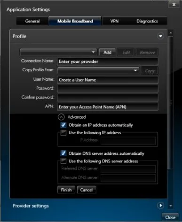
Task: Close the Application Settings window with X
Action: (x=174, y=4)
